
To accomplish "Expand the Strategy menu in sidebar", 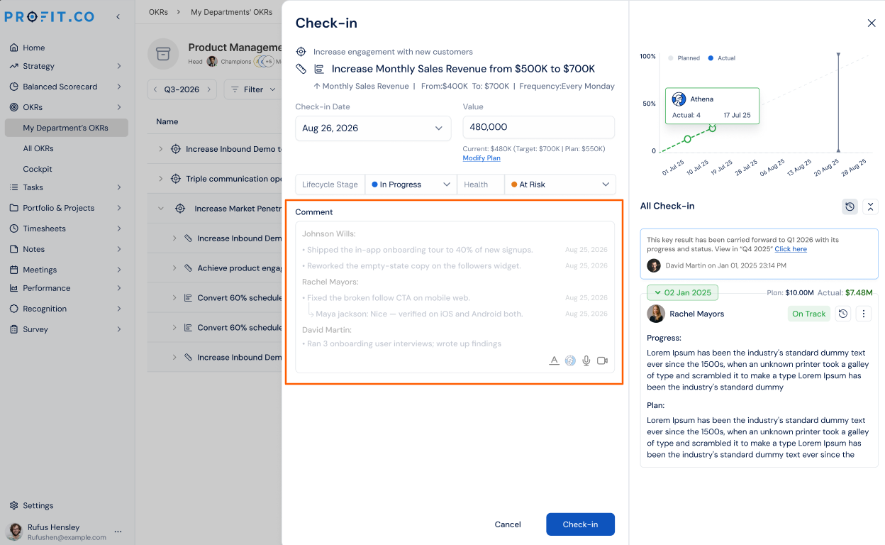I will tap(66, 66).
